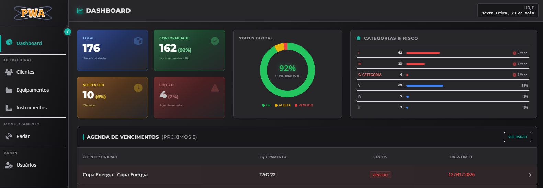Click the PWA logo in the sidebar
The width and height of the screenshot is (543, 188).
(33, 13)
